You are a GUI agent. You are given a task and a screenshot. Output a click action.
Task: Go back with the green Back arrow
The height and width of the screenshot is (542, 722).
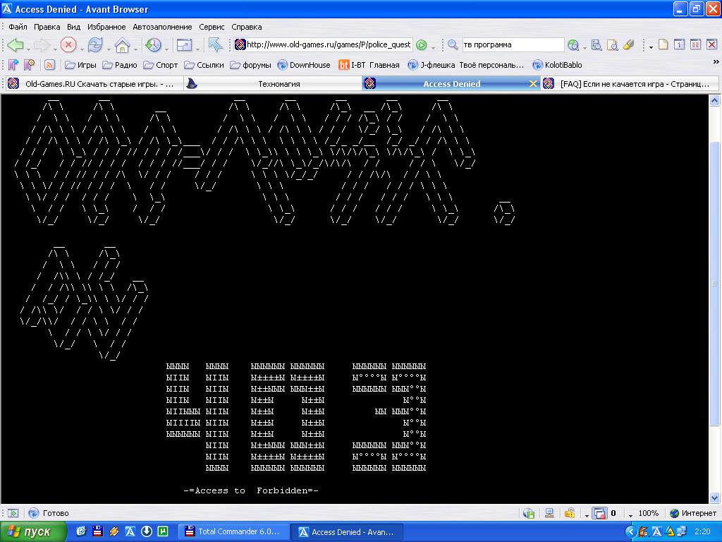16,44
